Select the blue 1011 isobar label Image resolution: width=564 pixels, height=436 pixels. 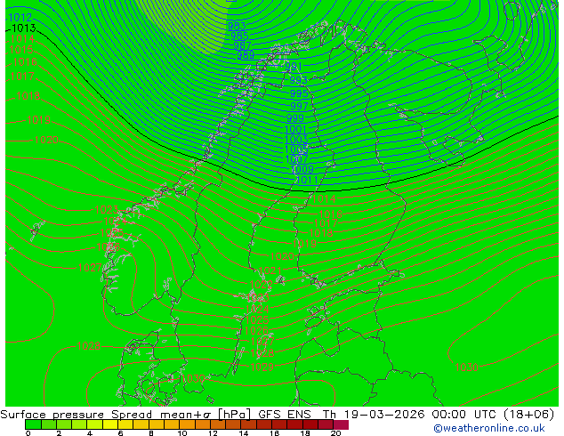point(307,180)
